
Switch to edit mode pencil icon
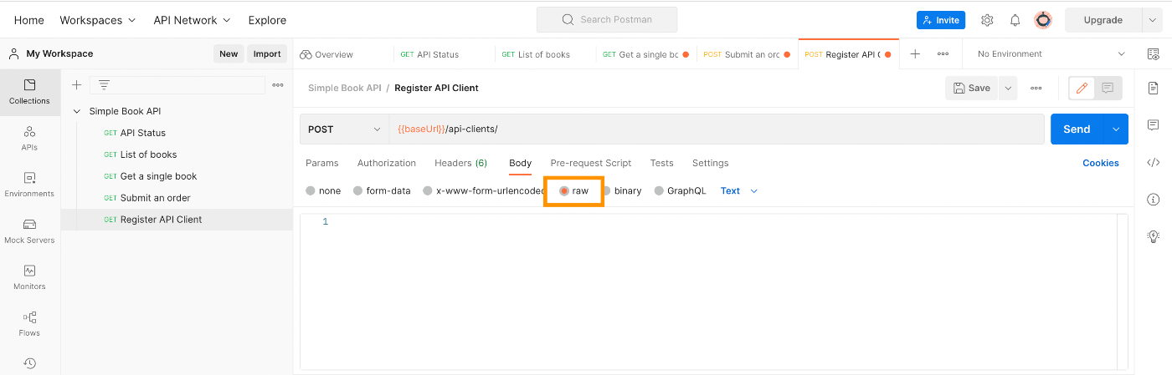1082,88
